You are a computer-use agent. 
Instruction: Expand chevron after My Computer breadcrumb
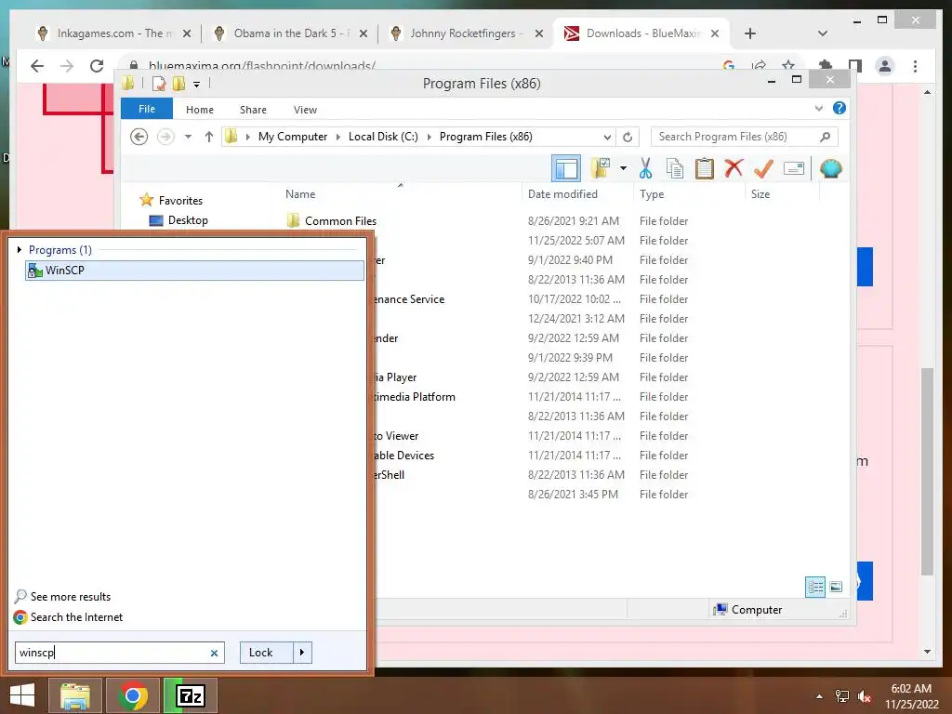point(338,137)
